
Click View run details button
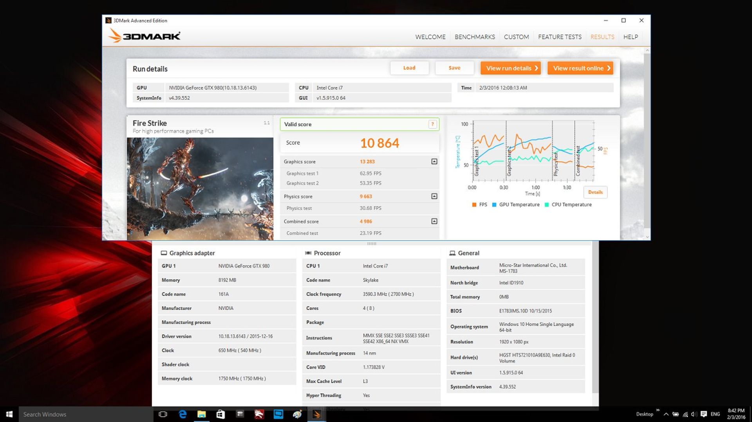click(x=511, y=68)
